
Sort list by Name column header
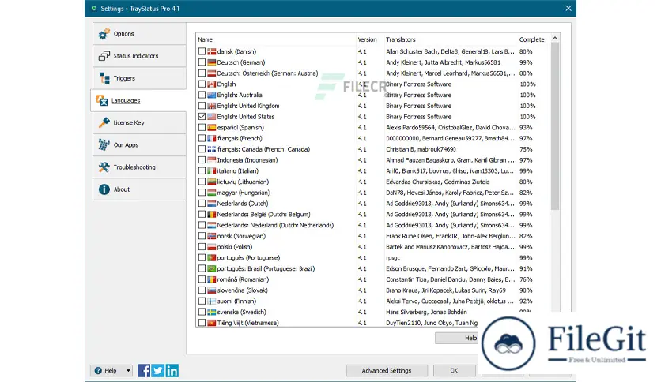coord(276,39)
